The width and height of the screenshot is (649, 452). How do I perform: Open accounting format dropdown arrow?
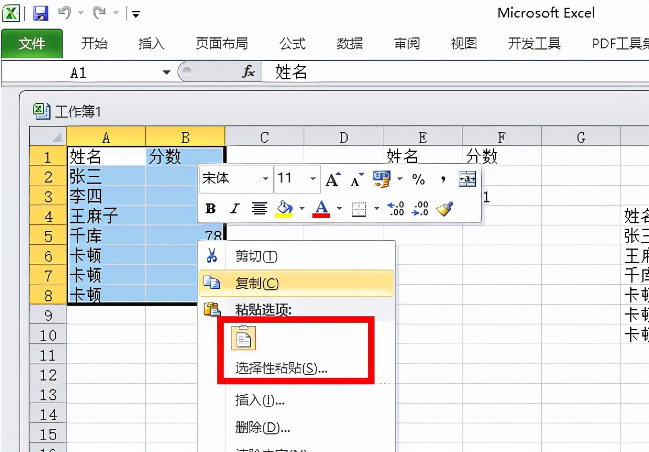click(x=400, y=179)
